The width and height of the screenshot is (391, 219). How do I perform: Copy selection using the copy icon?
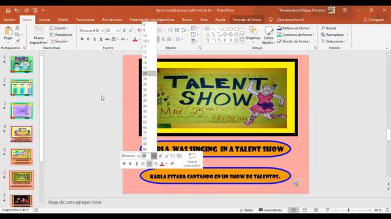(17, 35)
